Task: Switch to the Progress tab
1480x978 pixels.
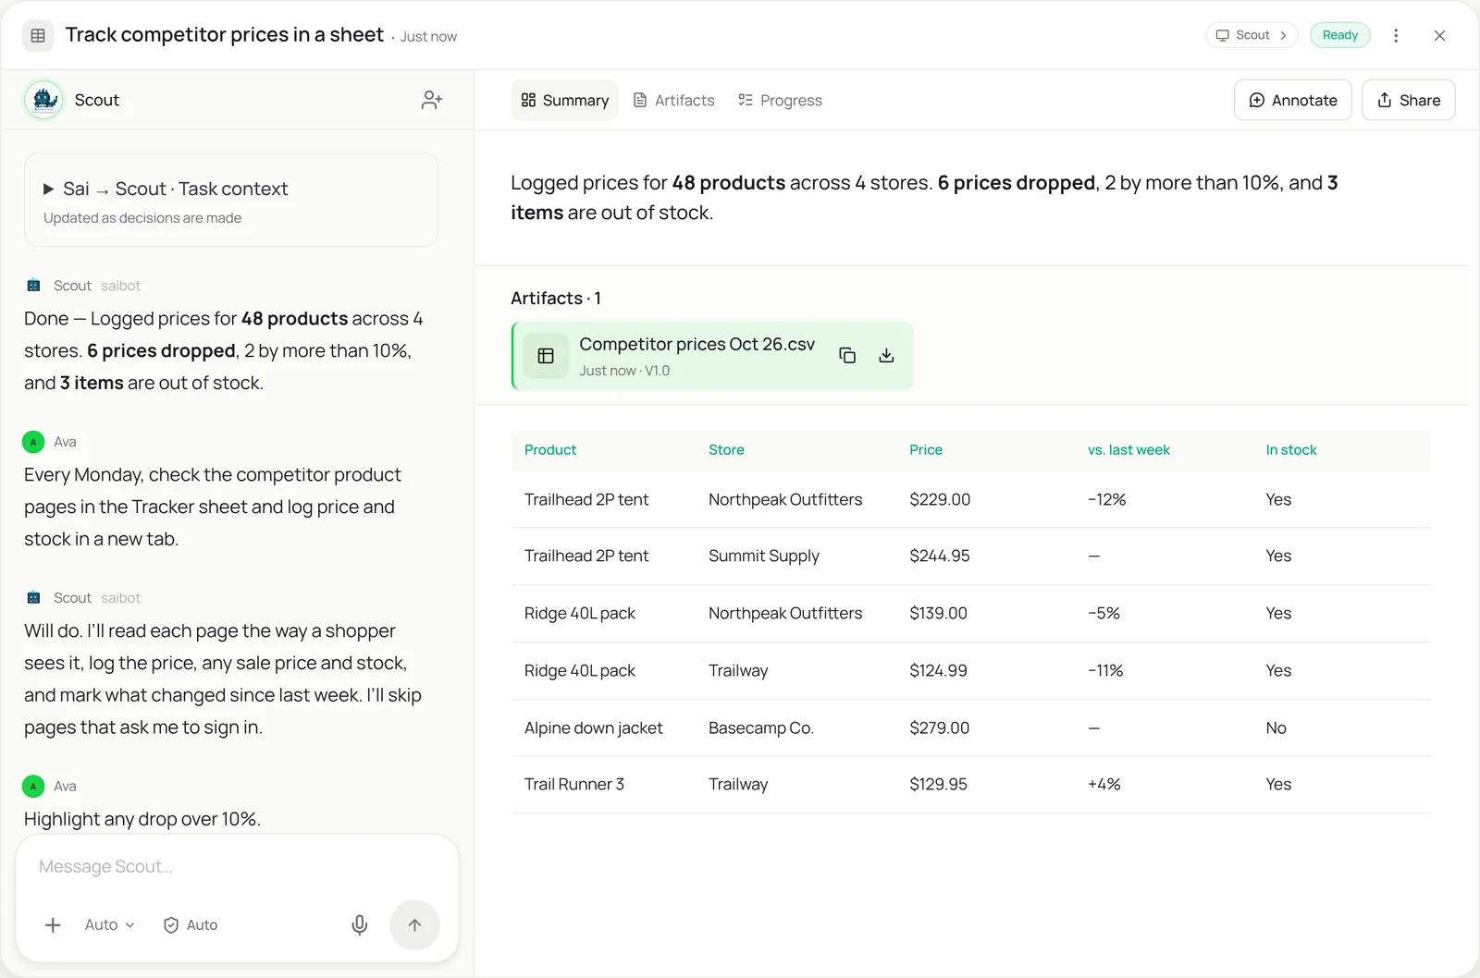Action: pos(780,100)
